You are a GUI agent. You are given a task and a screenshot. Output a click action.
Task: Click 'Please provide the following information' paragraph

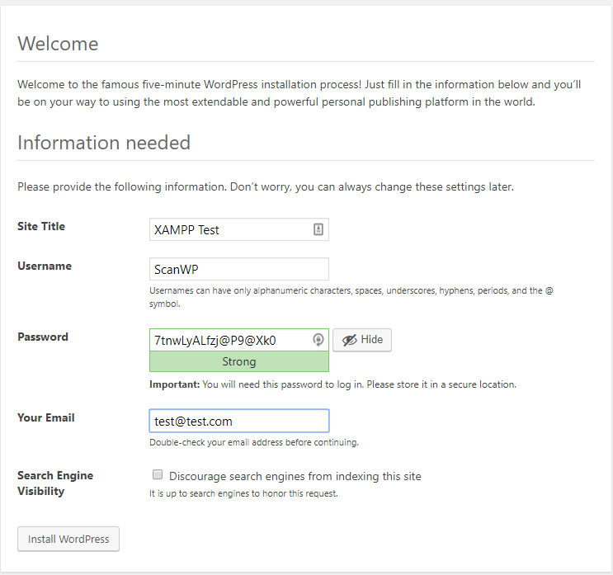(x=266, y=186)
